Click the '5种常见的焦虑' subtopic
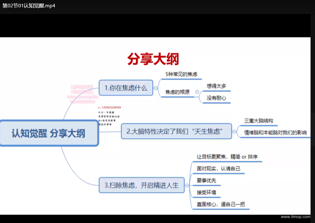This screenshot has width=315, height=223. 181,74
